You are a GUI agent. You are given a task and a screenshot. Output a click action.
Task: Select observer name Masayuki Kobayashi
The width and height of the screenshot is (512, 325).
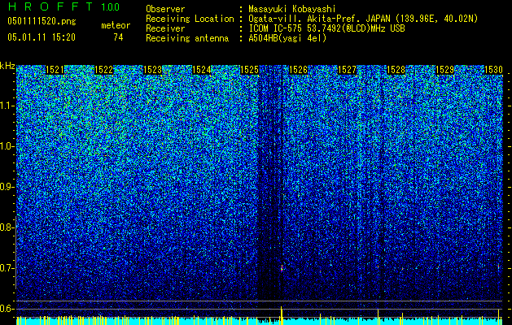point(292,10)
